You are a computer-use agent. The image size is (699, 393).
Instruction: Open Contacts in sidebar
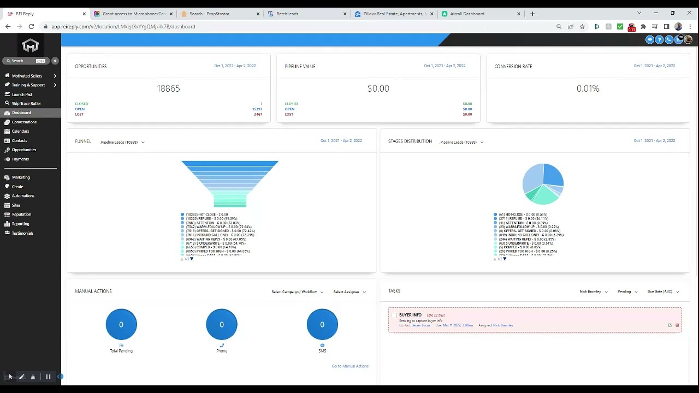[x=30, y=141]
